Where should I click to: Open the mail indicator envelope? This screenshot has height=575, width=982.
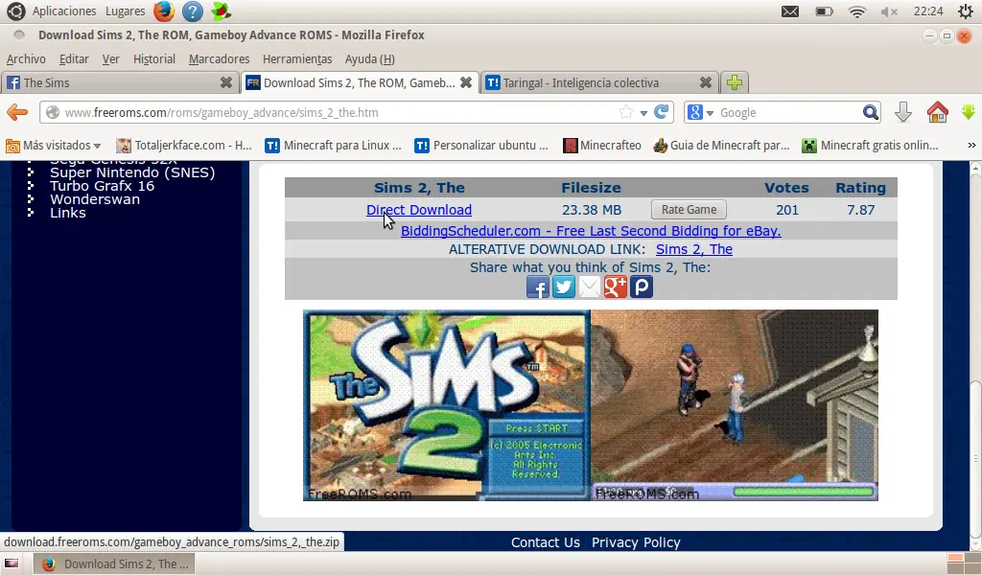point(790,11)
